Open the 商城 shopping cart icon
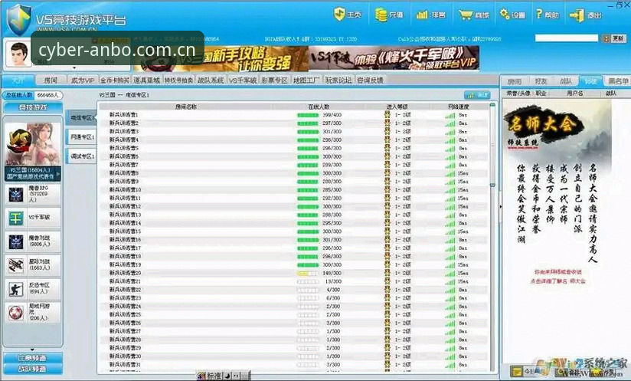The width and height of the screenshot is (631, 381). [x=465, y=15]
